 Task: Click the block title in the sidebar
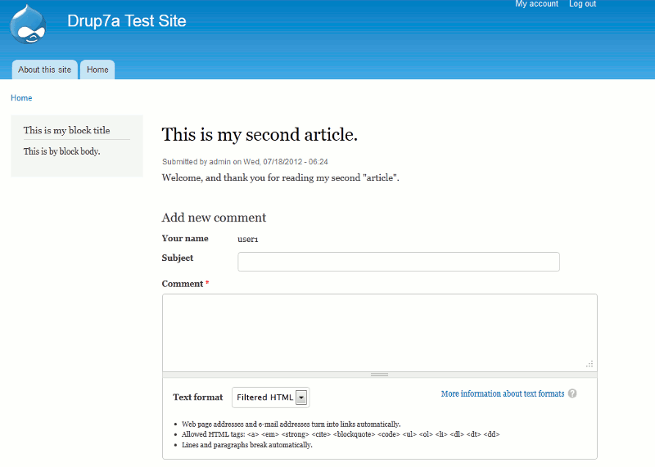pyautogui.click(x=66, y=130)
